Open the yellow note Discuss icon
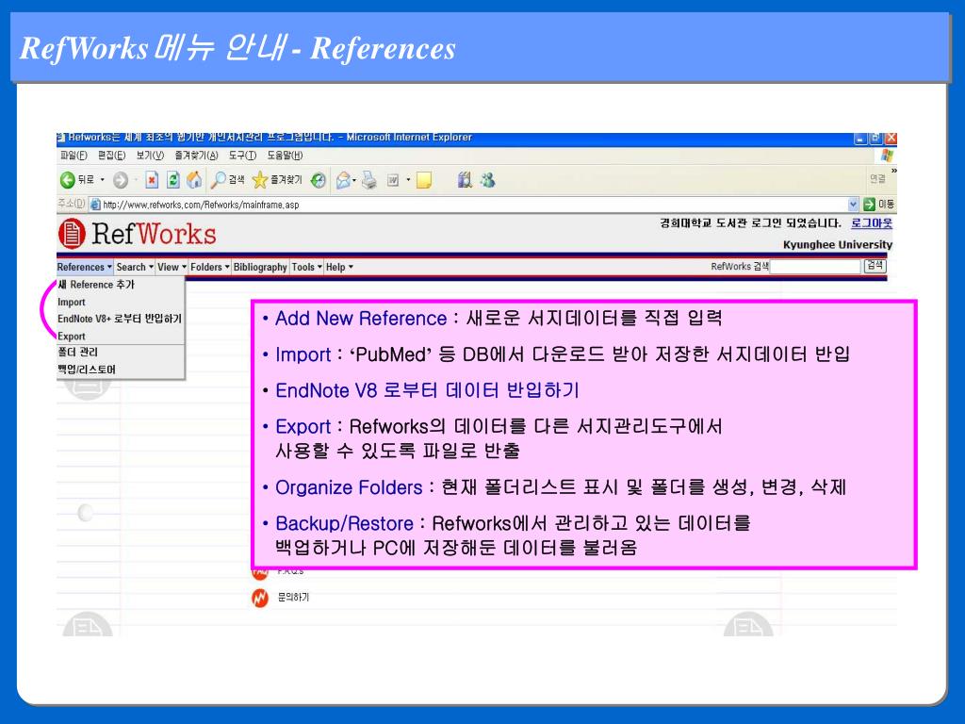This screenshot has width=965, height=724. [424, 180]
